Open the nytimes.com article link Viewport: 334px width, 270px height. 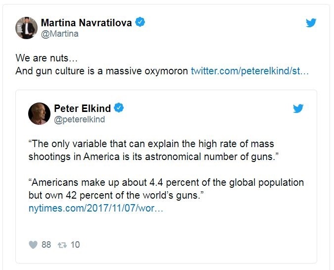click(96, 209)
